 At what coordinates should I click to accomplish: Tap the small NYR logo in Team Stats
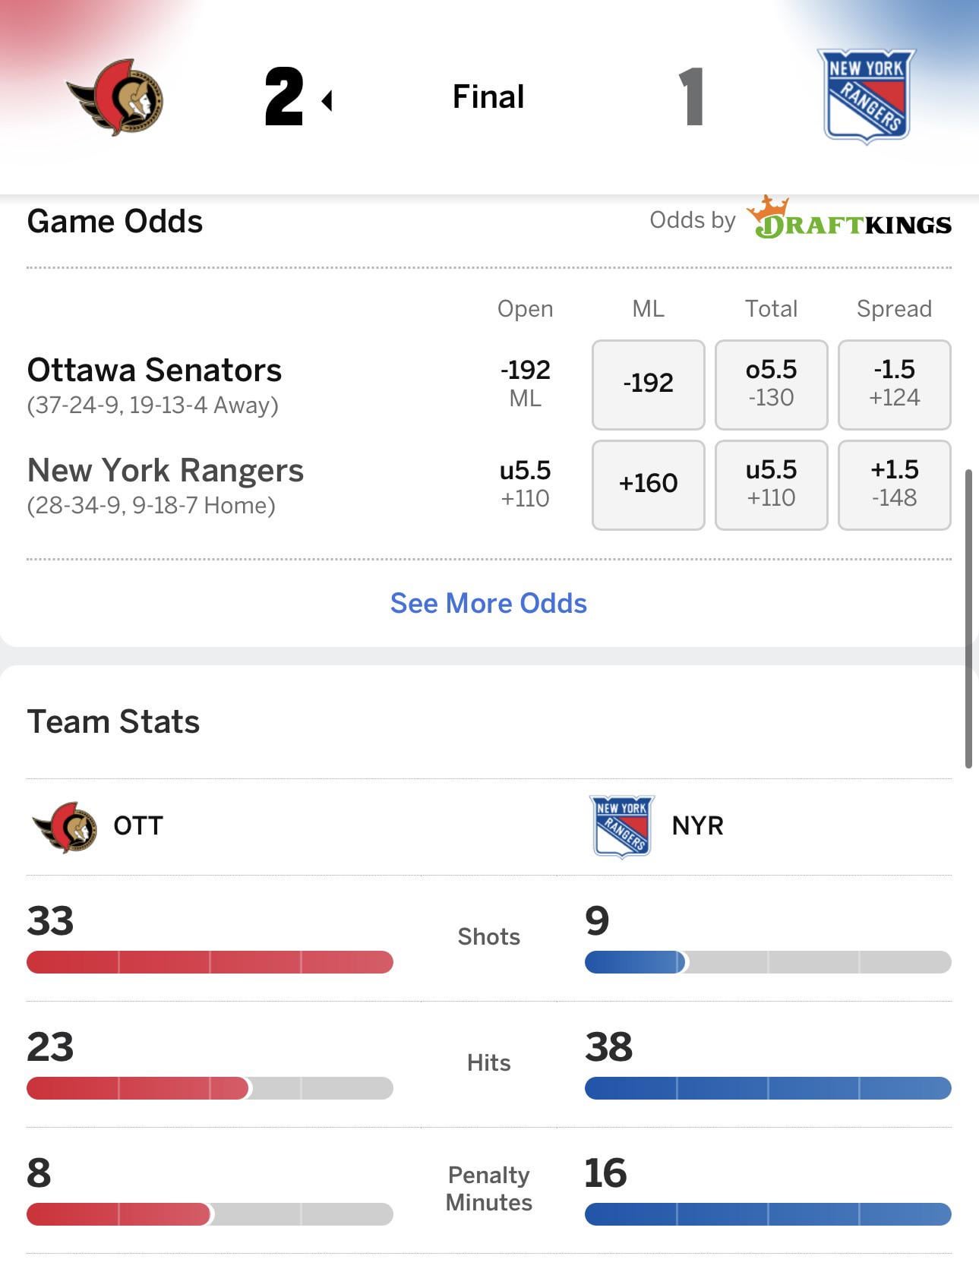pyautogui.click(x=622, y=826)
